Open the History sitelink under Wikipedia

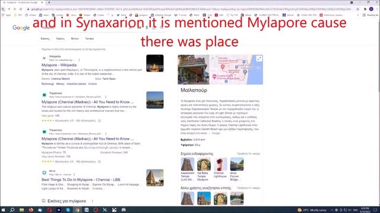pyautogui.click(x=60, y=84)
